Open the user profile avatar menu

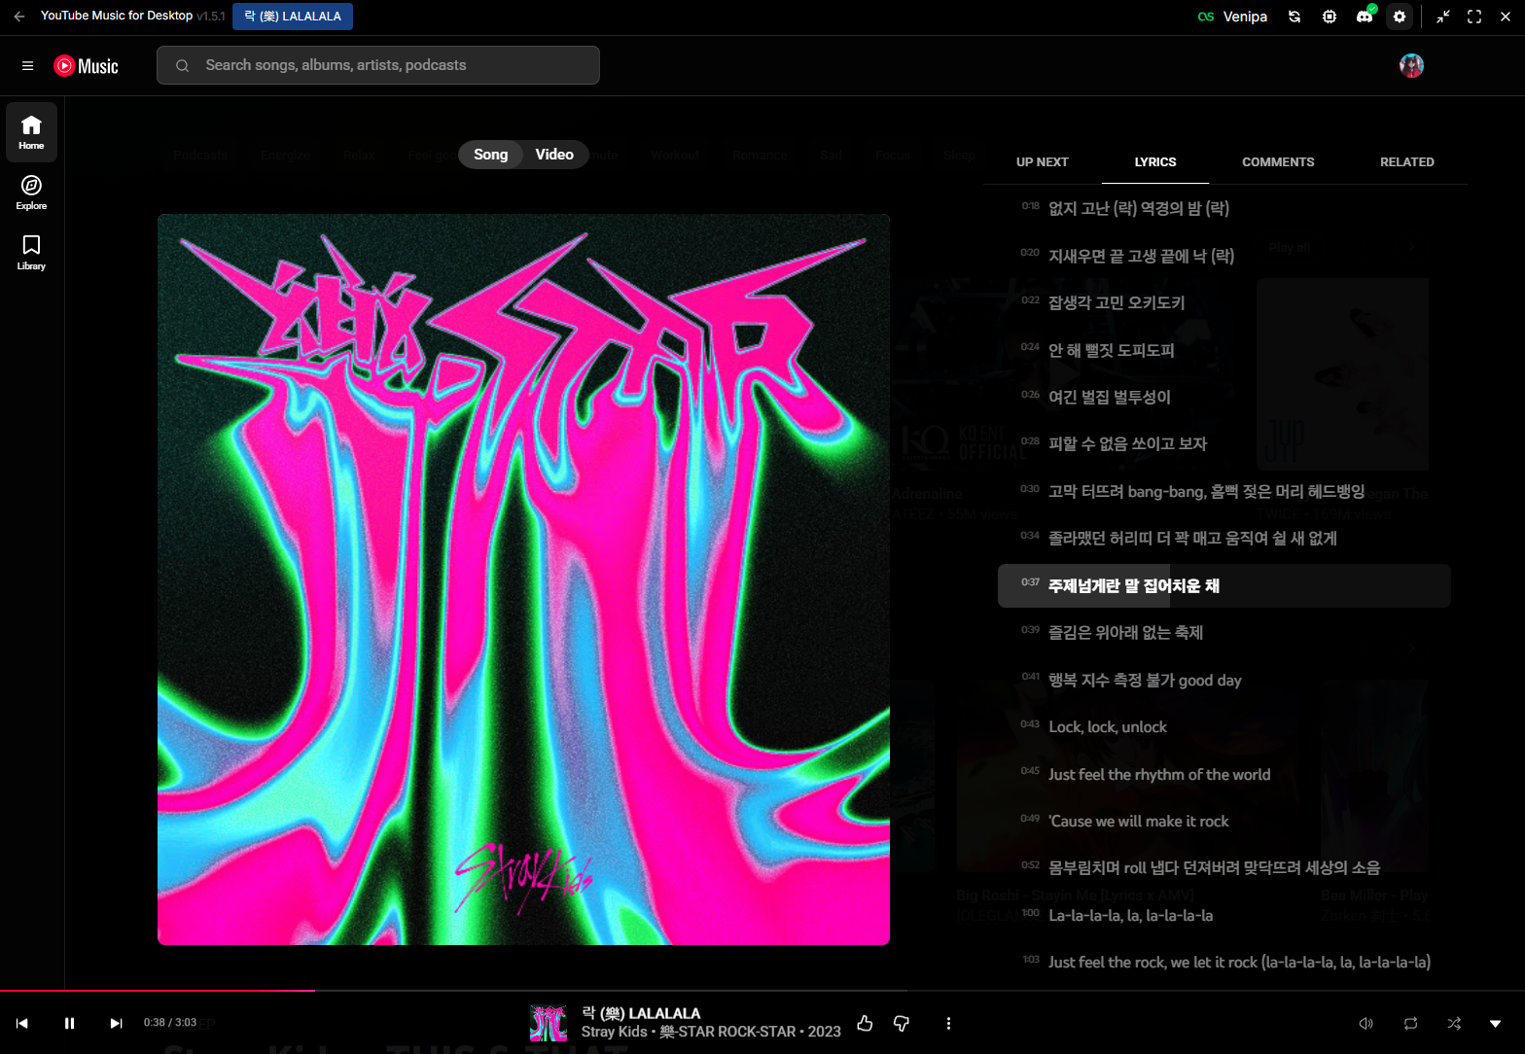1411,65
